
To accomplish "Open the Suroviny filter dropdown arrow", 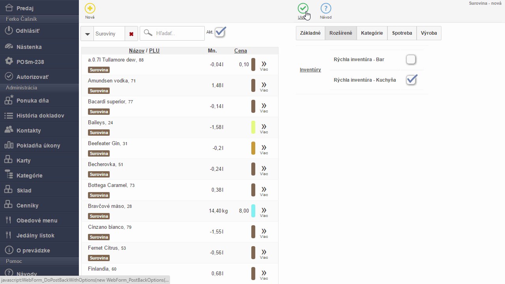I will point(87,34).
